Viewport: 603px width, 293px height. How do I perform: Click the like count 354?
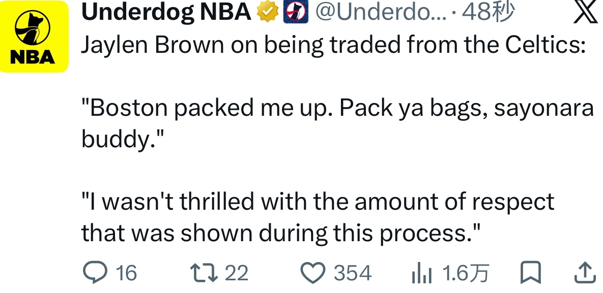tap(353, 273)
